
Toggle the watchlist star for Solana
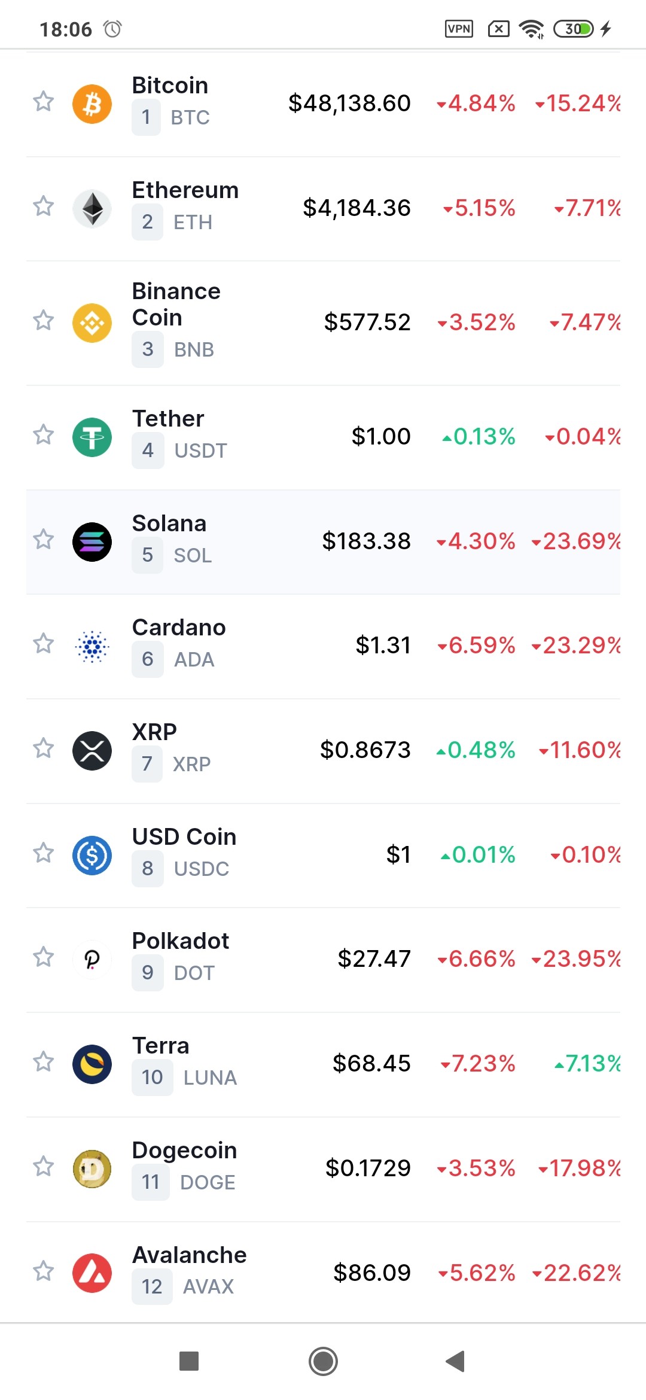pos(43,539)
